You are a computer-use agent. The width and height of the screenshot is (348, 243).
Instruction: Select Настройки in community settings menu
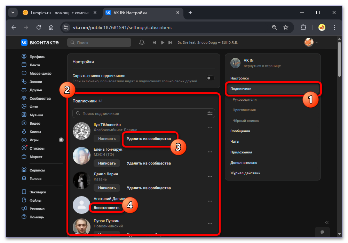239,78
